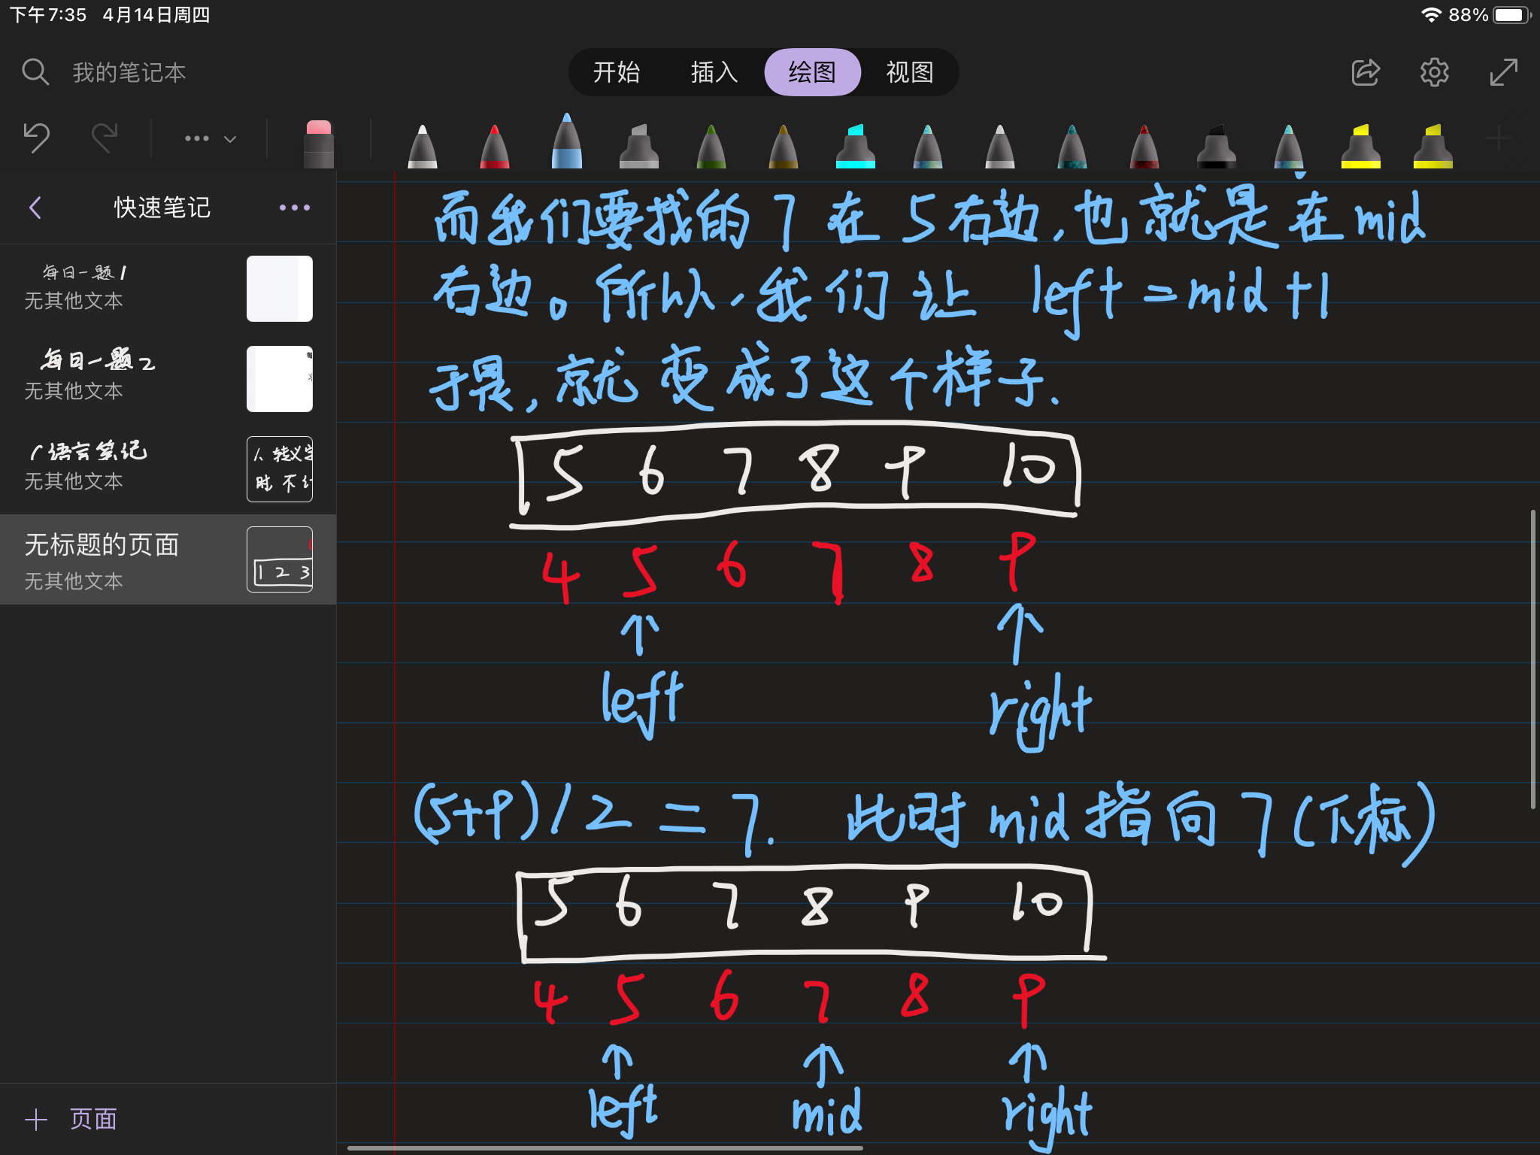Click the undo arrow icon
This screenshot has height=1155, width=1540.
point(36,138)
